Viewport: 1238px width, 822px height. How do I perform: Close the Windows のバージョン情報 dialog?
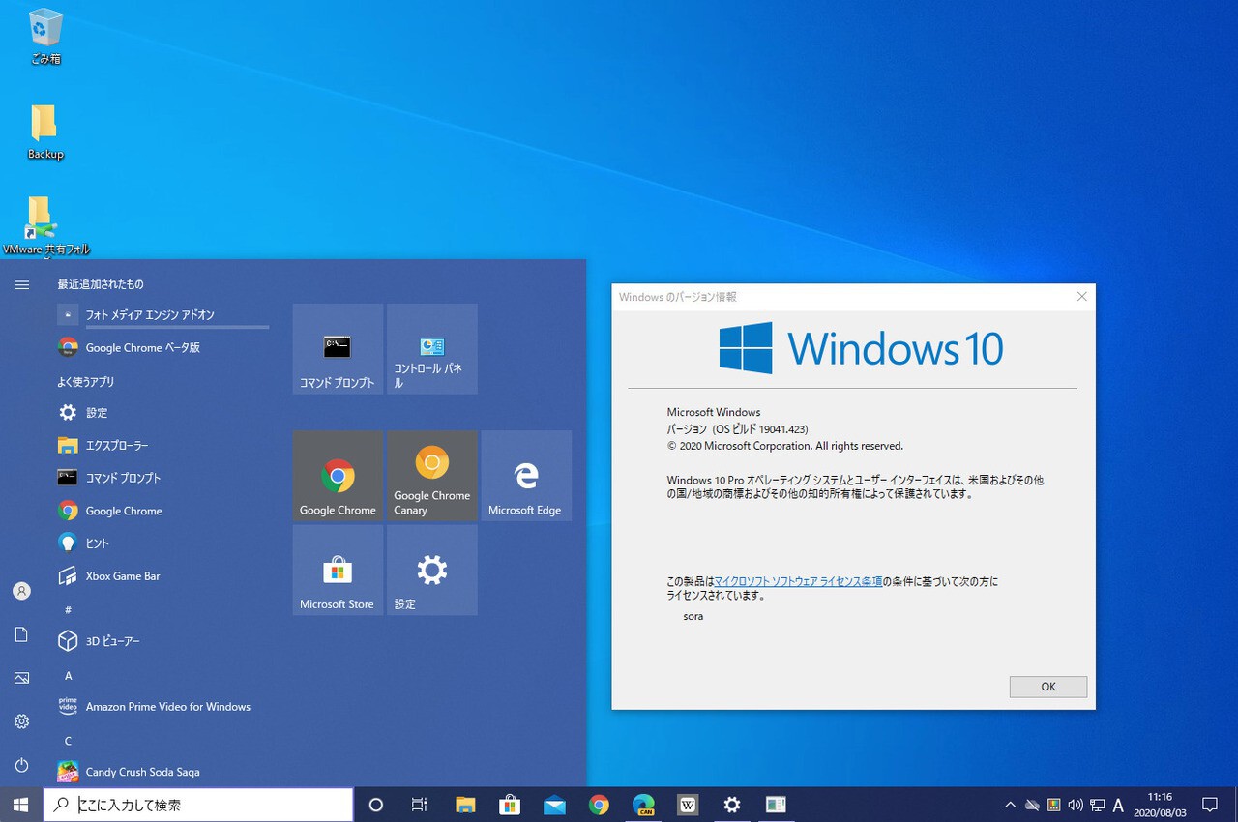point(1081,297)
